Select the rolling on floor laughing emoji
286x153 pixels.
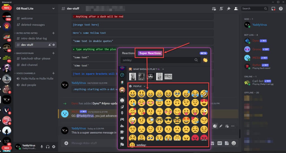(x=204, y=94)
